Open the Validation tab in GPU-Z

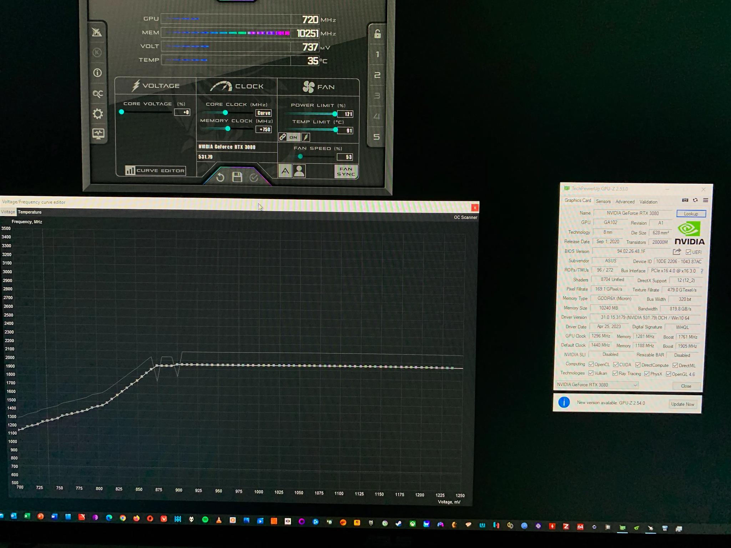point(649,202)
